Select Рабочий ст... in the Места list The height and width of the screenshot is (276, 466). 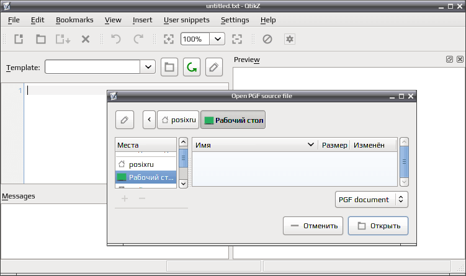point(146,177)
